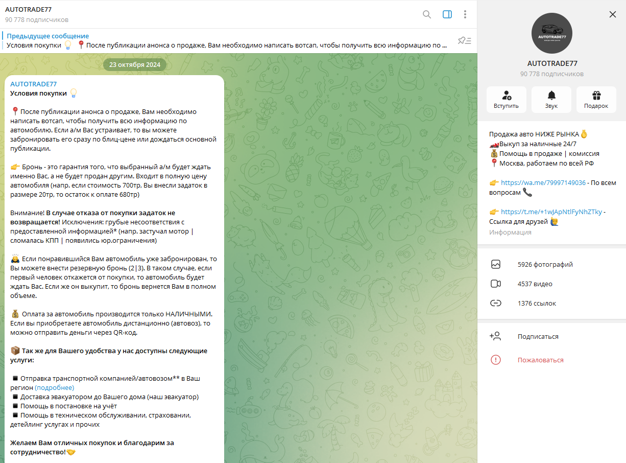Join the channel with Вступить button
Screen dimensions: 626x463
[506, 100]
